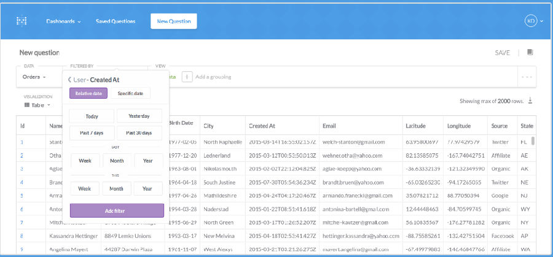Image resolution: width=553 pixels, height=257 pixels.
Task: Expand the Dashboards dropdown
Action: click(63, 21)
